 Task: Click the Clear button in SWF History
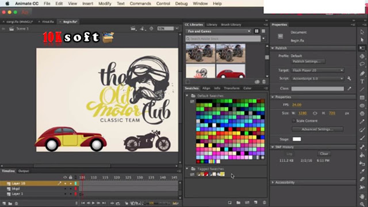coord(324,154)
